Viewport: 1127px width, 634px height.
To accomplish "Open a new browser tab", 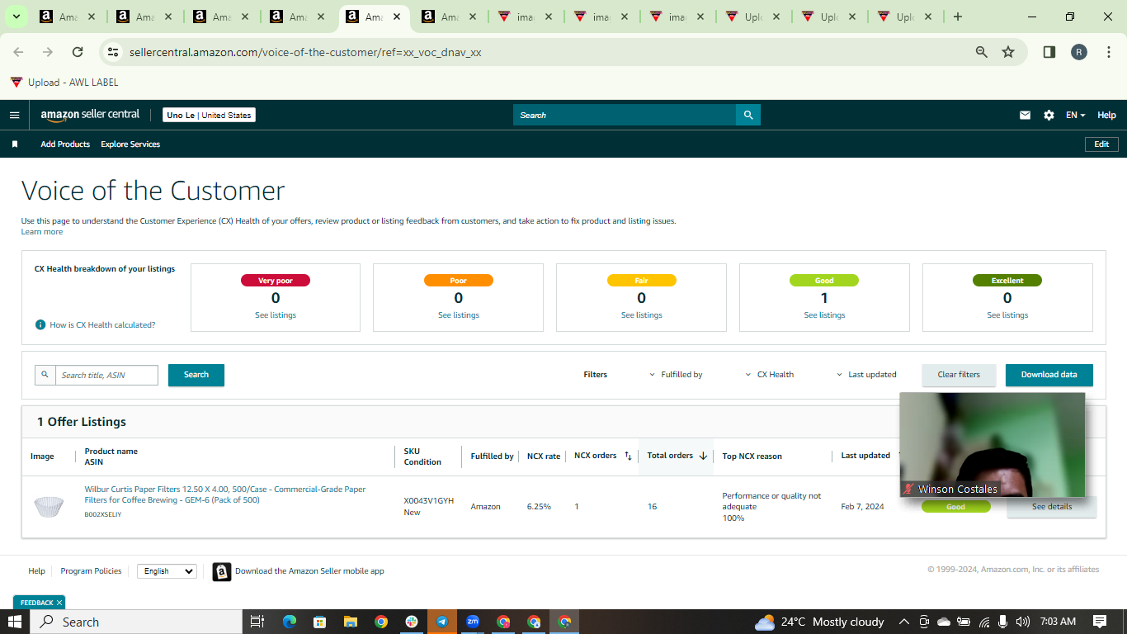I will pos(958,17).
